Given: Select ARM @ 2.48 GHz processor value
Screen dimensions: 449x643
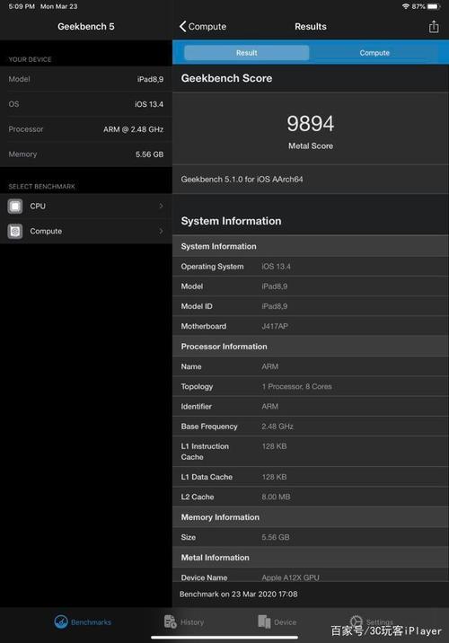Looking at the screenshot, I should (133, 129).
